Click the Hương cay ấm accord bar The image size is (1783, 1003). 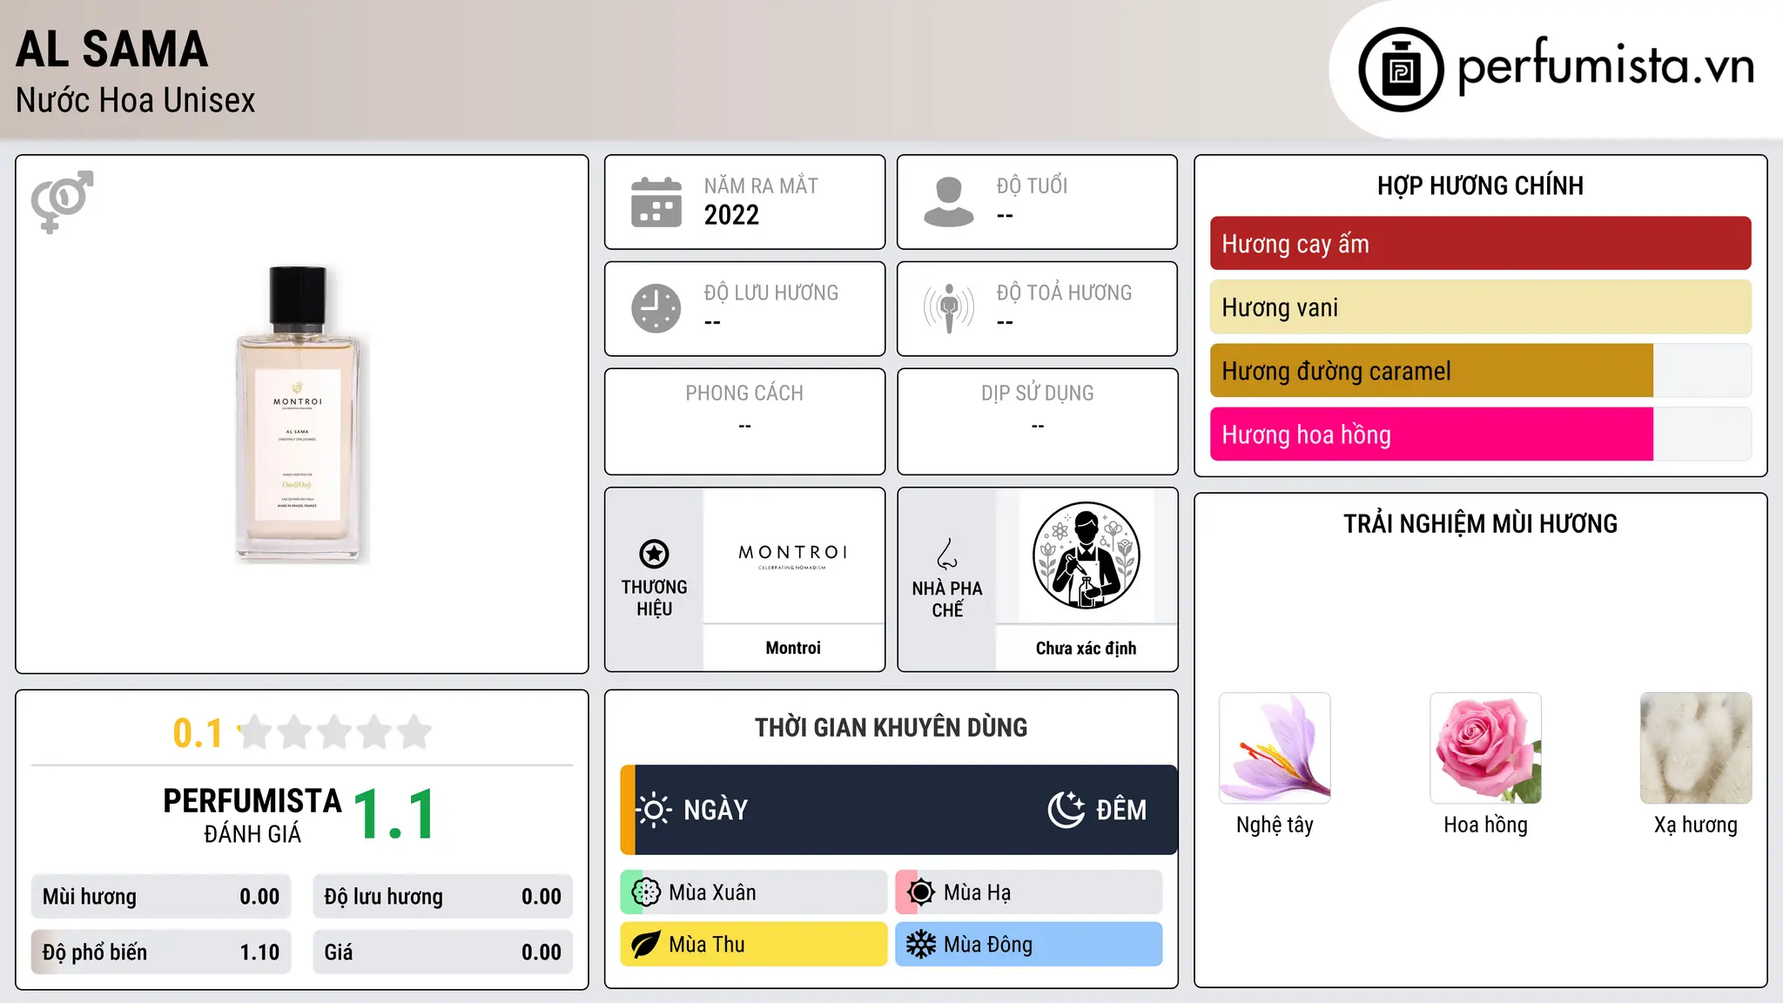(x=1480, y=244)
